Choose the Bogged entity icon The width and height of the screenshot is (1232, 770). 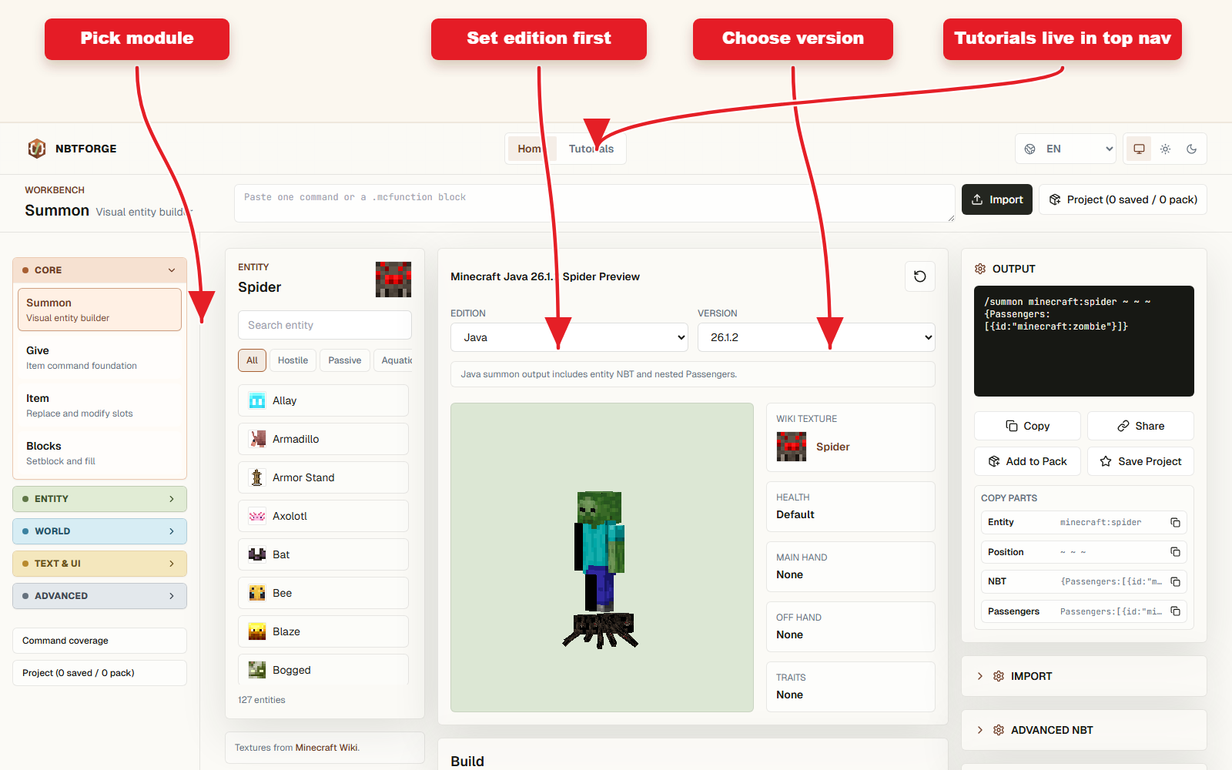(x=257, y=670)
